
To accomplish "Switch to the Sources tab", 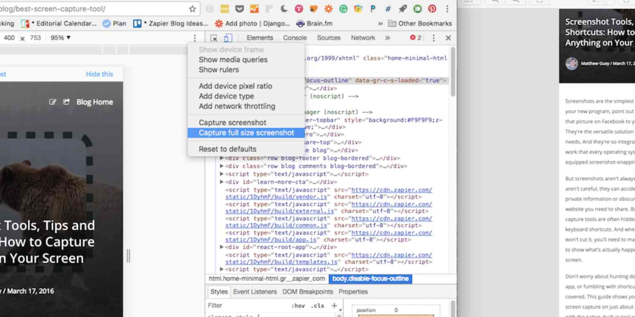I will [x=329, y=38].
